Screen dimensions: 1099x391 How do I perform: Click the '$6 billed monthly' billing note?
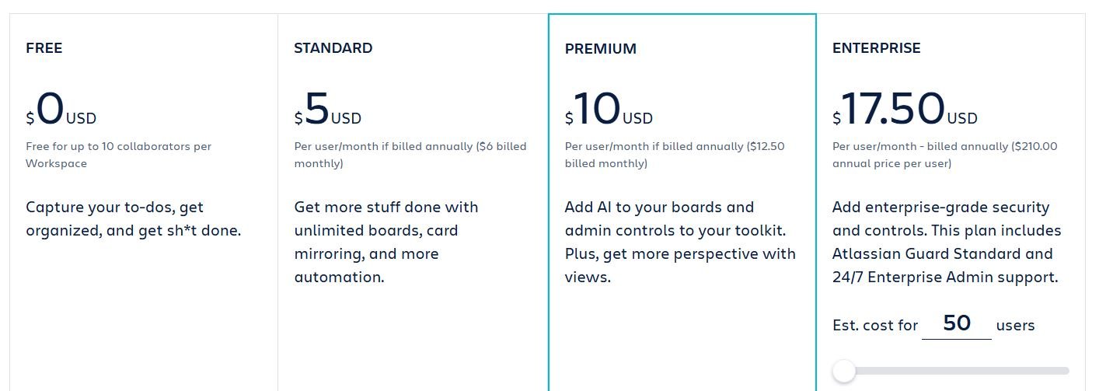pyautogui.click(x=410, y=155)
